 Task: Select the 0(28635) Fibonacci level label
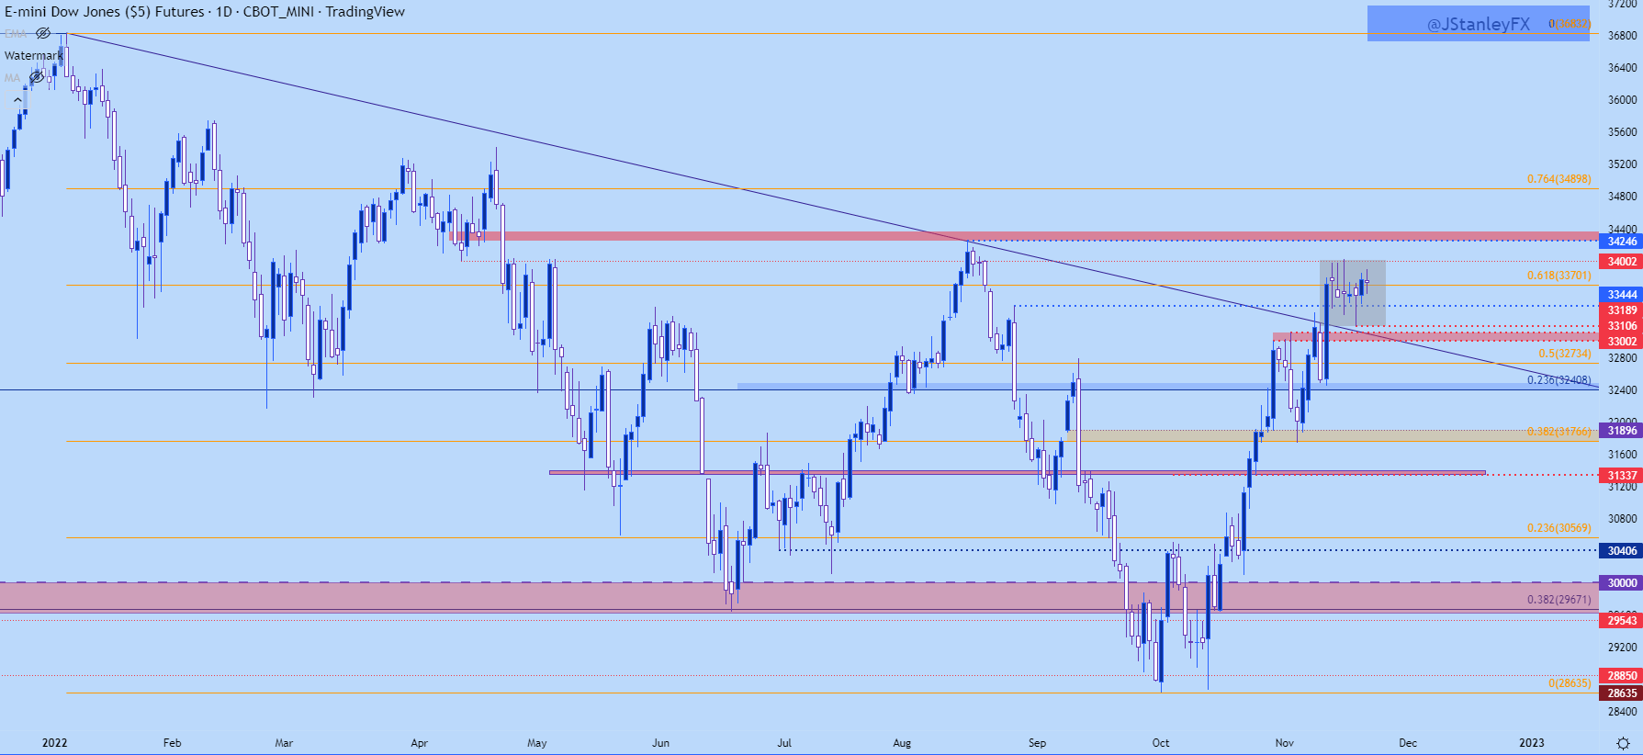[1570, 683]
